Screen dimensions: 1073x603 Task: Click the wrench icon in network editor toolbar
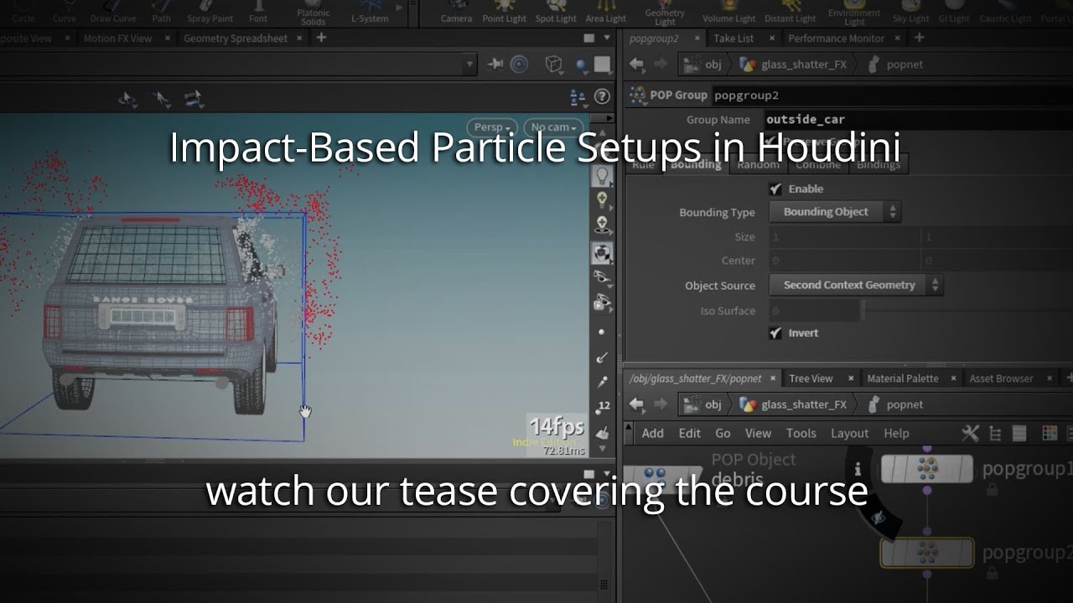pyautogui.click(x=970, y=433)
